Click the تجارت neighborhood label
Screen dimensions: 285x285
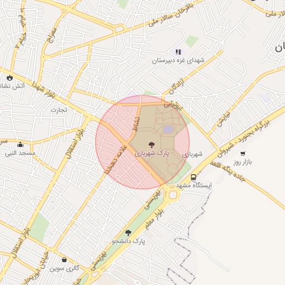(58, 110)
